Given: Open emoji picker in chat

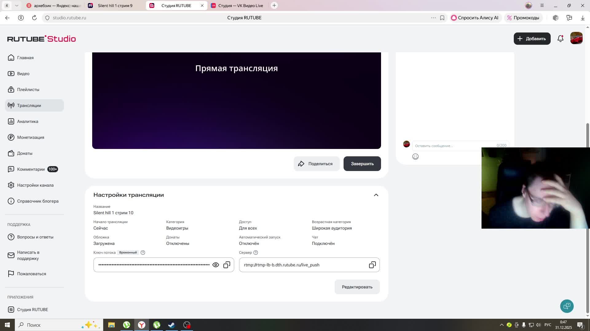Looking at the screenshot, I should pos(415,157).
